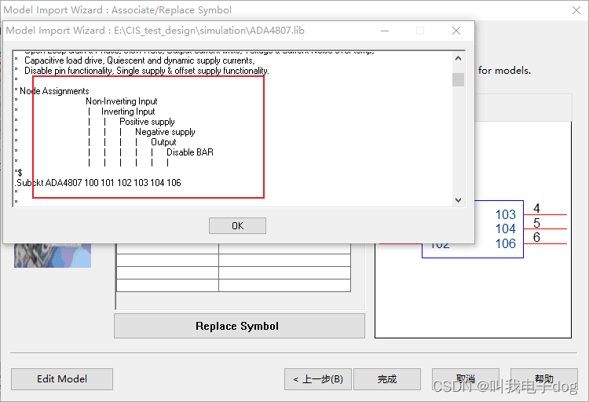The width and height of the screenshot is (589, 402).
Task: Click the 'Disable BAR' text line
Action: coord(190,152)
